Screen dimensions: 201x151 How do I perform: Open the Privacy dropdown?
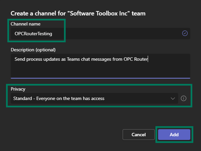click(x=94, y=98)
